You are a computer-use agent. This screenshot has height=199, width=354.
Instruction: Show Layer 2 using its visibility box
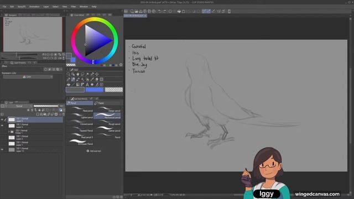(x=2, y=138)
